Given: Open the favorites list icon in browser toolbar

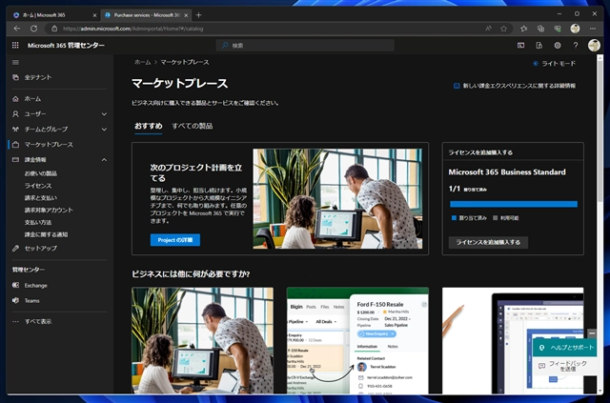Looking at the screenshot, I should 524,29.
